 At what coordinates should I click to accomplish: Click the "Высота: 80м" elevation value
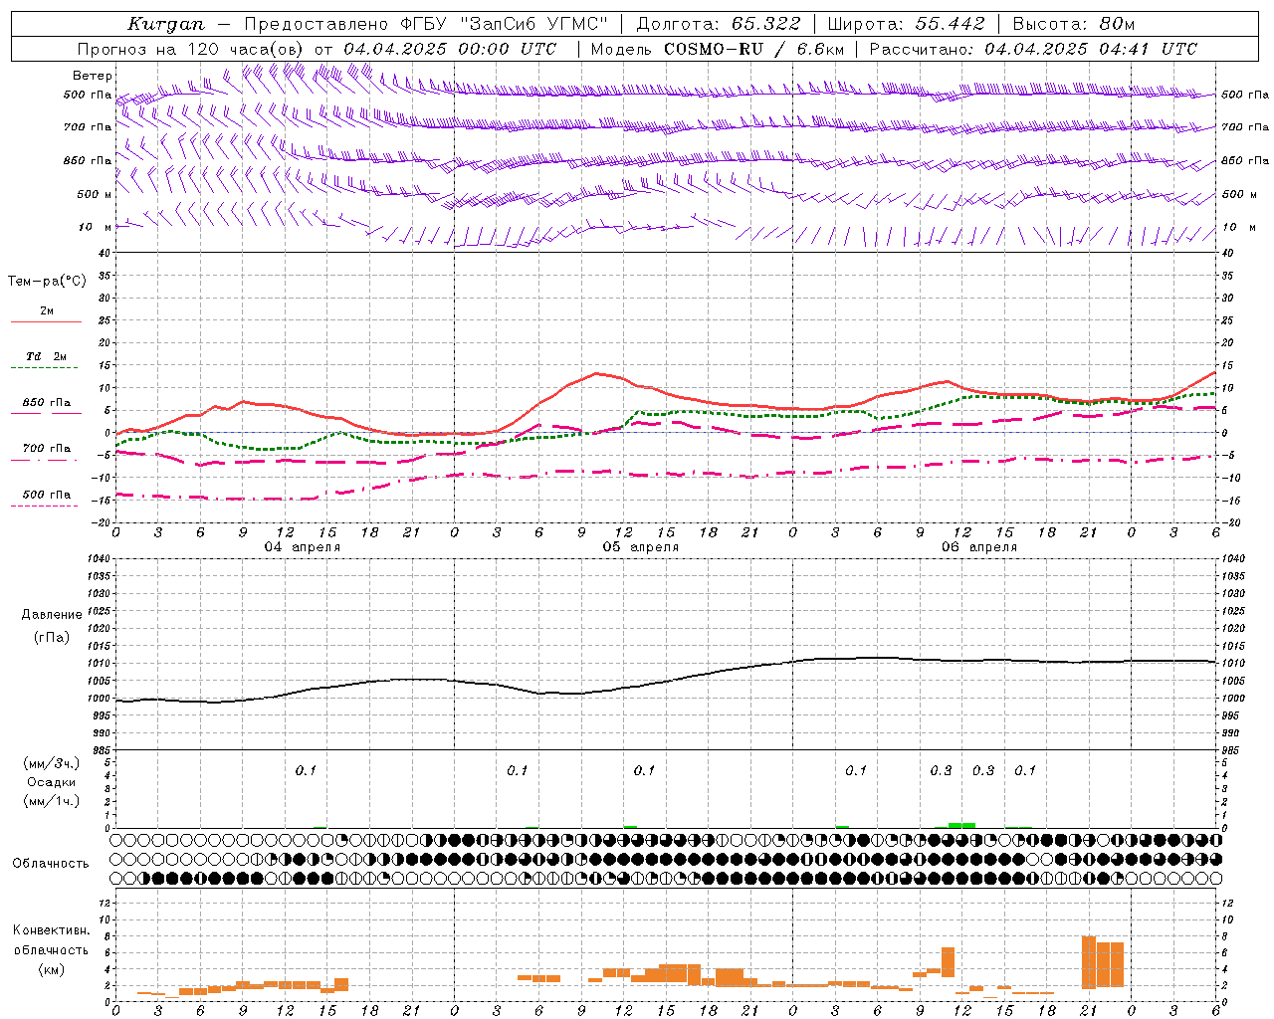point(1074,24)
